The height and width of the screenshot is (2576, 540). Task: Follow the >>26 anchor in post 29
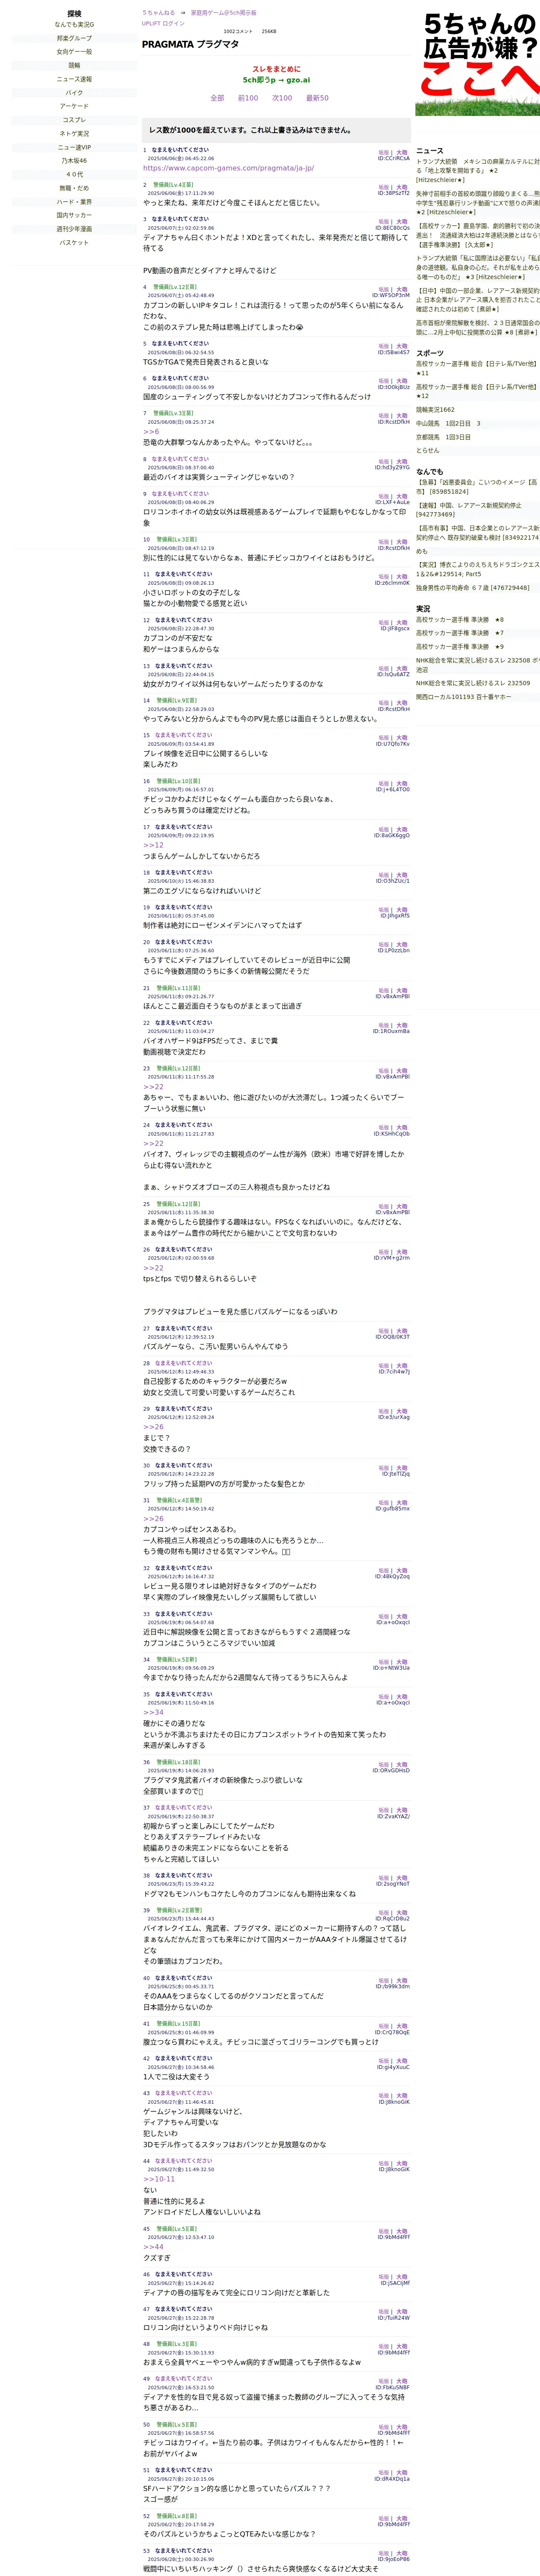tap(153, 1427)
